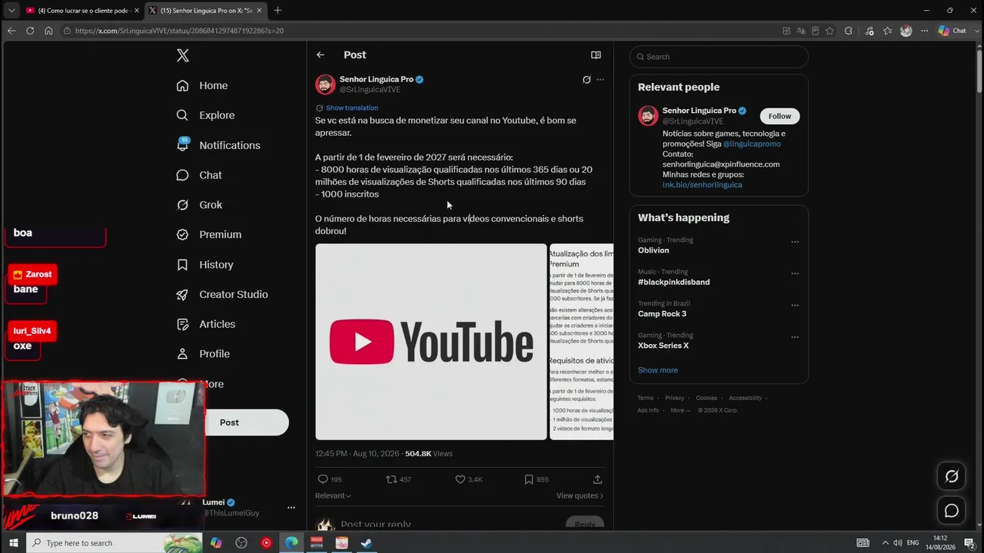Image resolution: width=984 pixels, height=553 pixels.
Task: Open the floating Grok button
Action: point(952,476)
